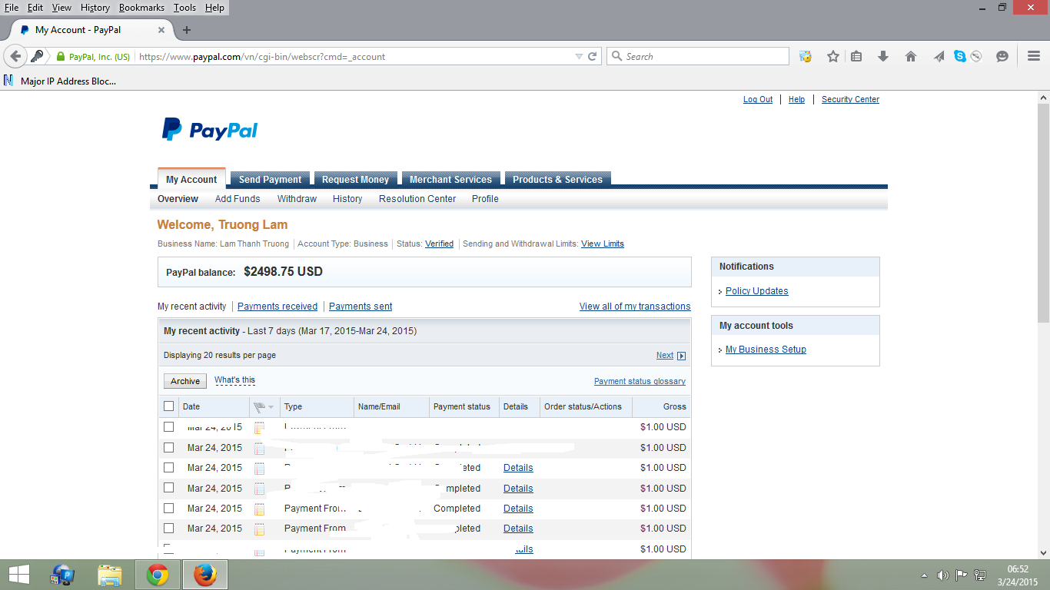Click the Skype toolbar icon

tap(960, 56)
